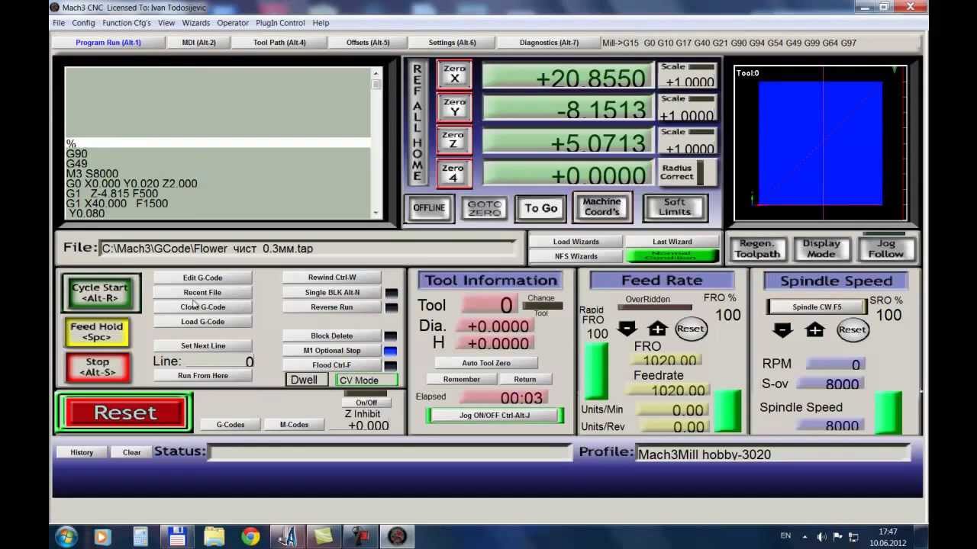Click Auto Tool Zero button
Image resolution: width=977 pixels, height=549 pixels.
[486, 363]
